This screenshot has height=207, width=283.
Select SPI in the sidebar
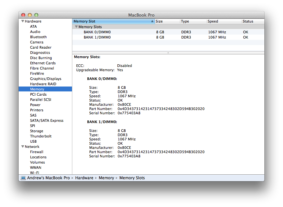[x=32, y=126]
